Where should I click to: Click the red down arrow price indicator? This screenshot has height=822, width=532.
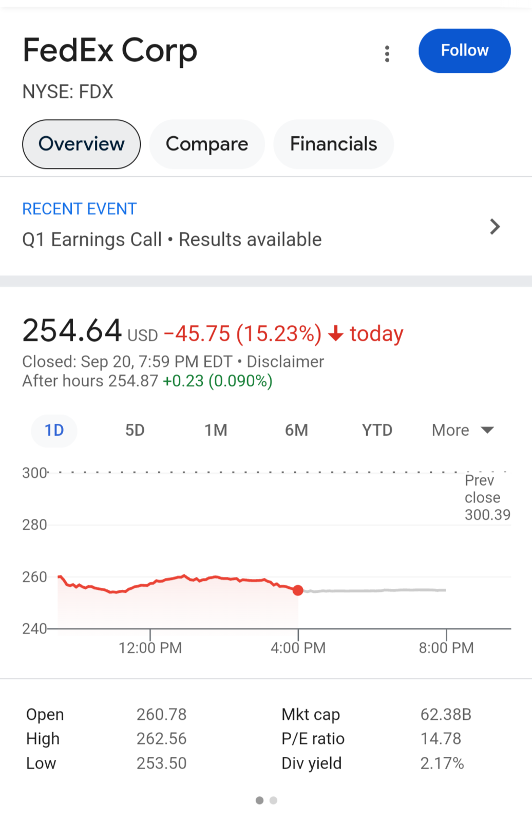tap(336, 333)
